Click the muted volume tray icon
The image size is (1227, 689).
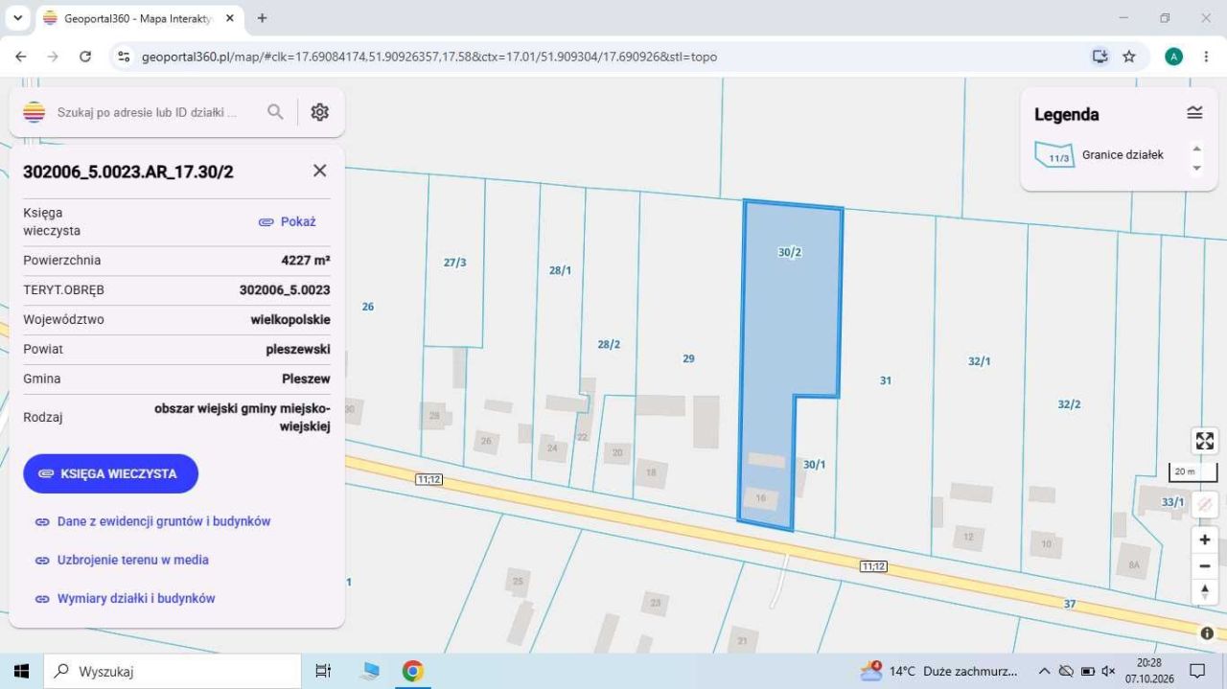tap(1109, 671)
